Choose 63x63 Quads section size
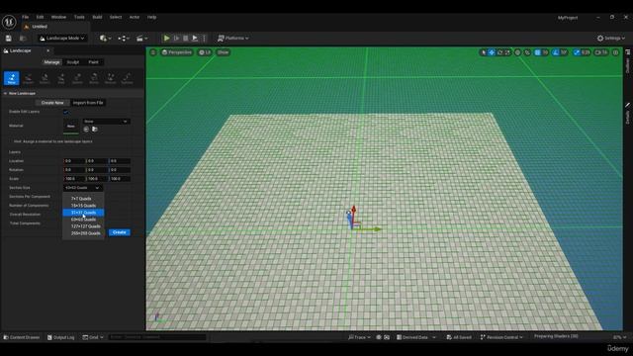The image size is (633, 356). click(x=83, y=220)
